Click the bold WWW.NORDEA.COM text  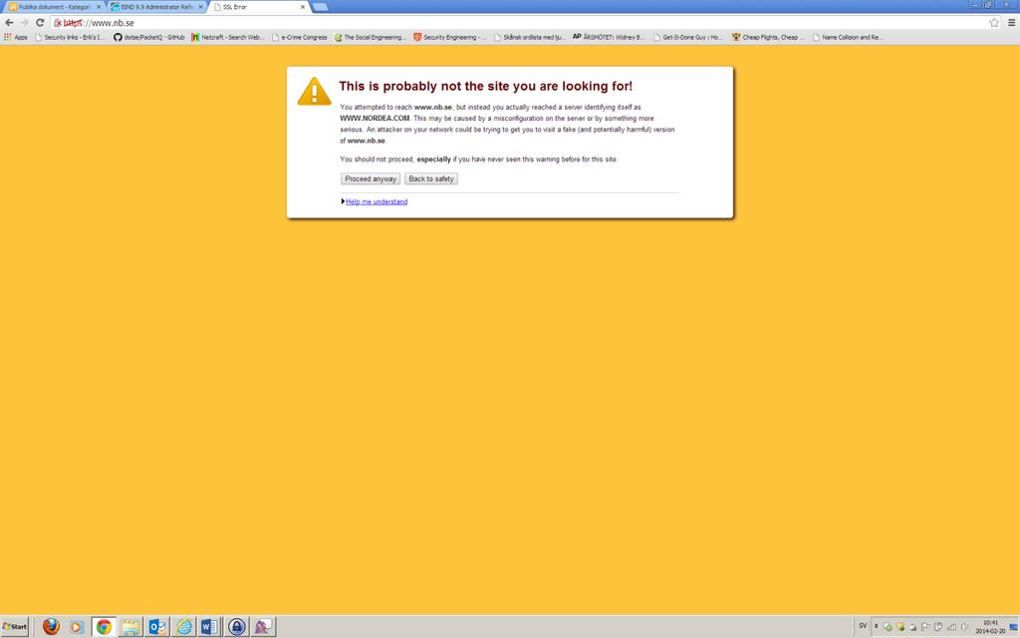375,119
